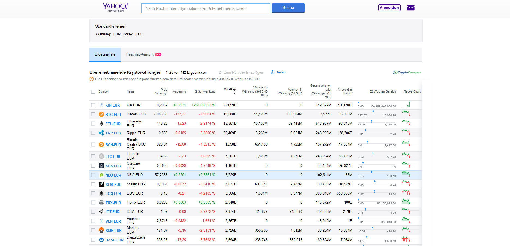Screen dimensions: 510x246
Task: Check the XMR-EUR row checkbox
Action: click(93, 230)
